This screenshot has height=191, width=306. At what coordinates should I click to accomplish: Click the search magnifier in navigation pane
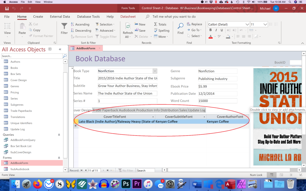[x=65, y=56]
